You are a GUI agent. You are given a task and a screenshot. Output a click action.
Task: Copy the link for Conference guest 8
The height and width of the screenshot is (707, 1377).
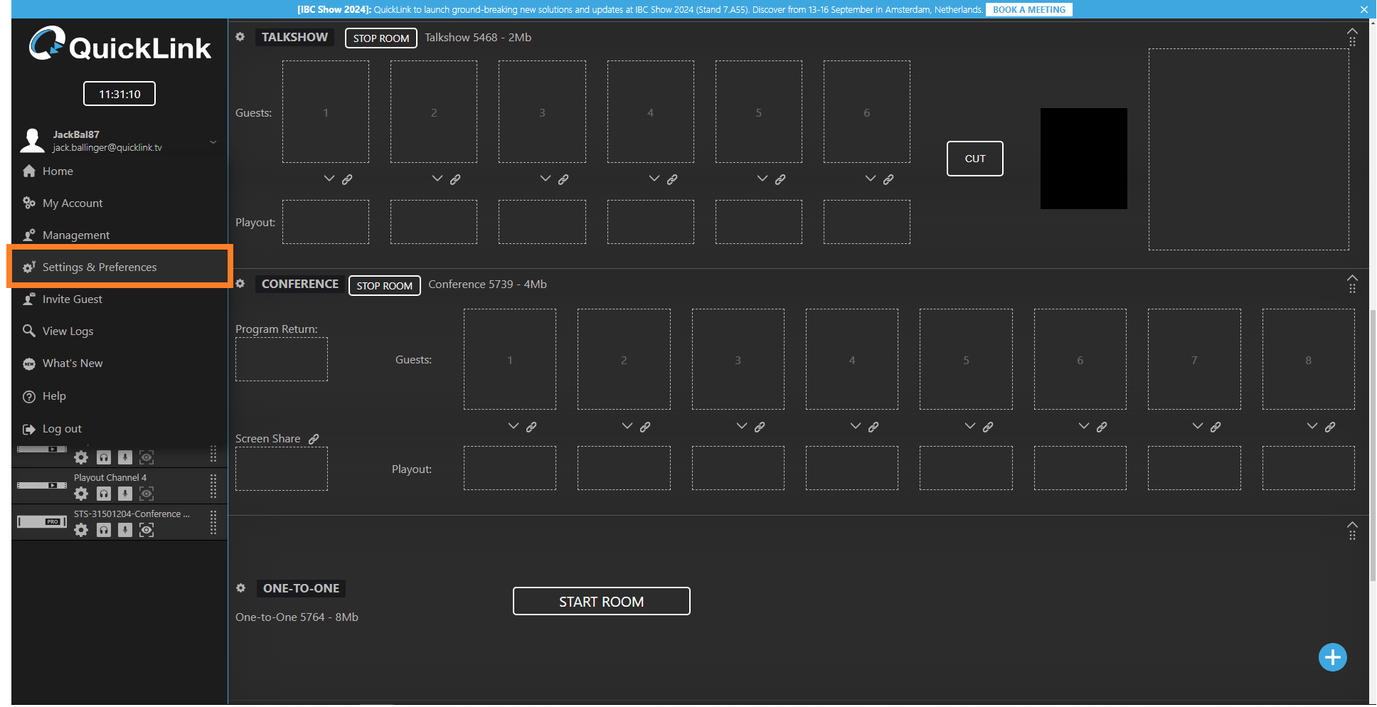1330,427
